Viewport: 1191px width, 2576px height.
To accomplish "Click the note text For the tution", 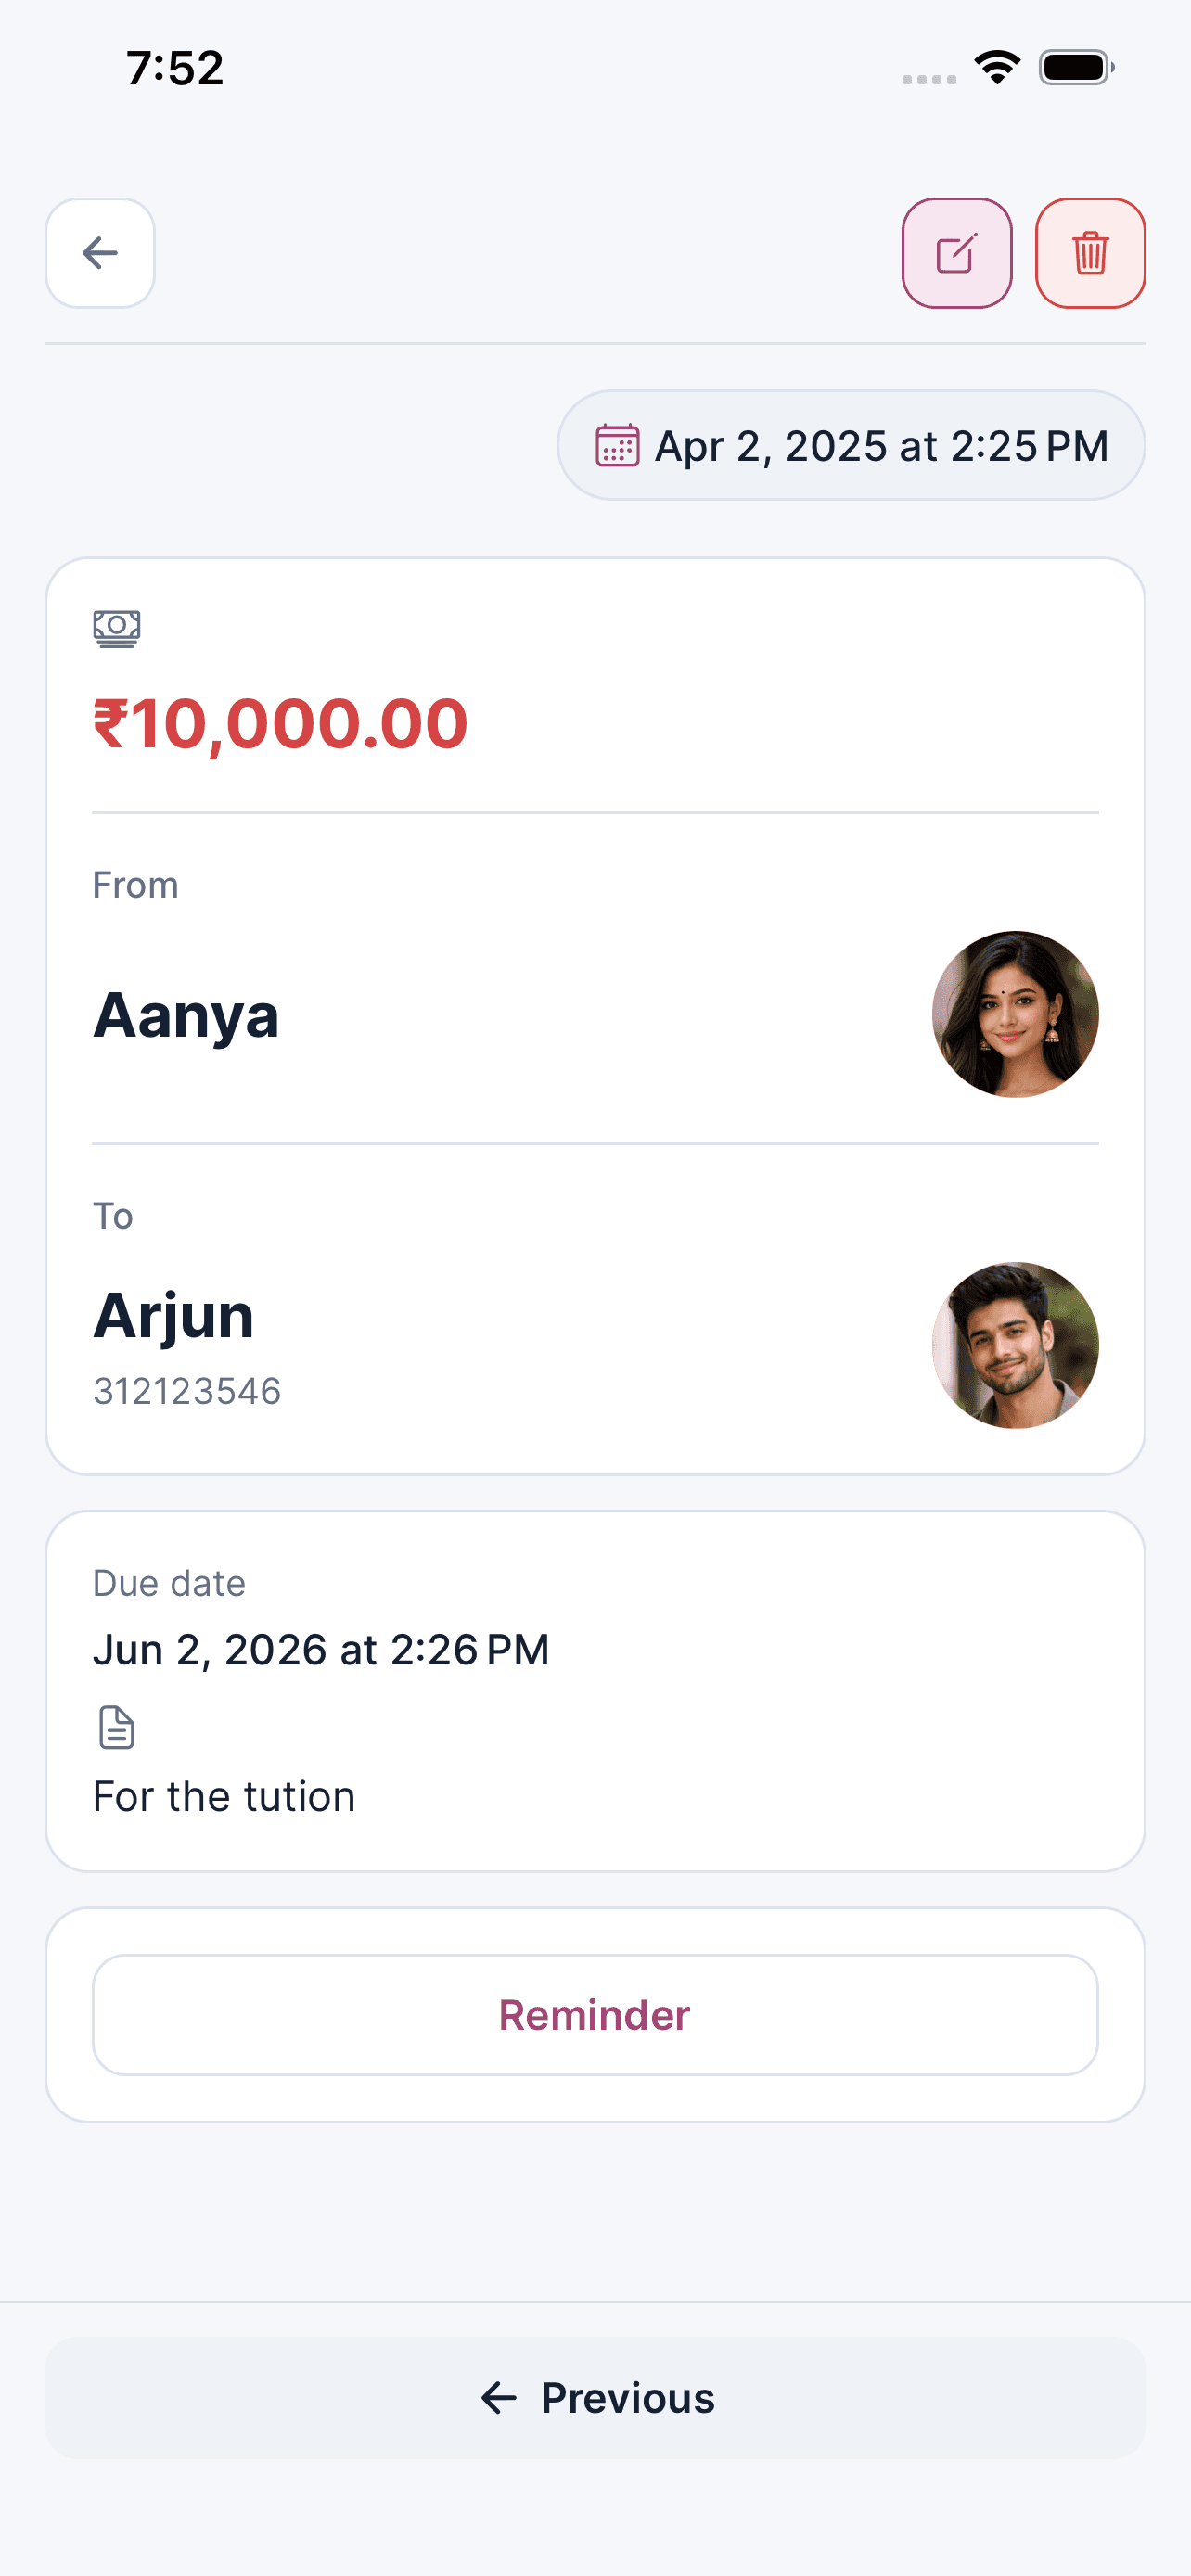I will point(224,1797).
